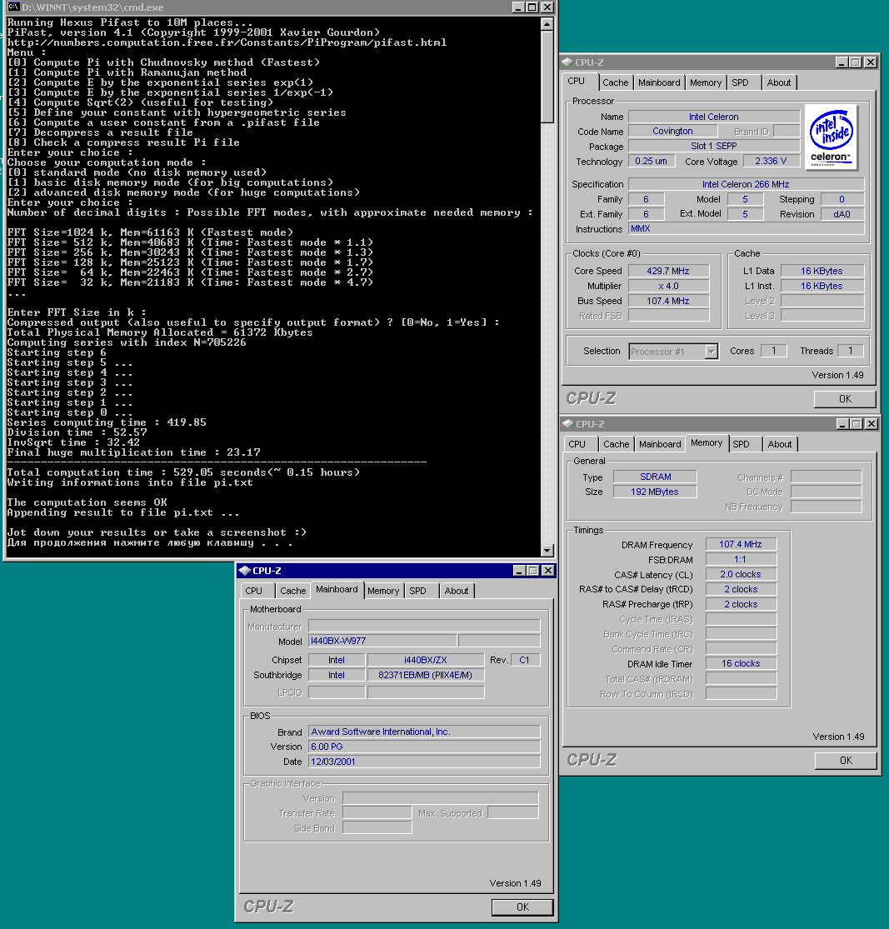This screenshot has height=929, width=889.
Task: Click the '2.336 V' core voltage value
Action: [771, 161]
